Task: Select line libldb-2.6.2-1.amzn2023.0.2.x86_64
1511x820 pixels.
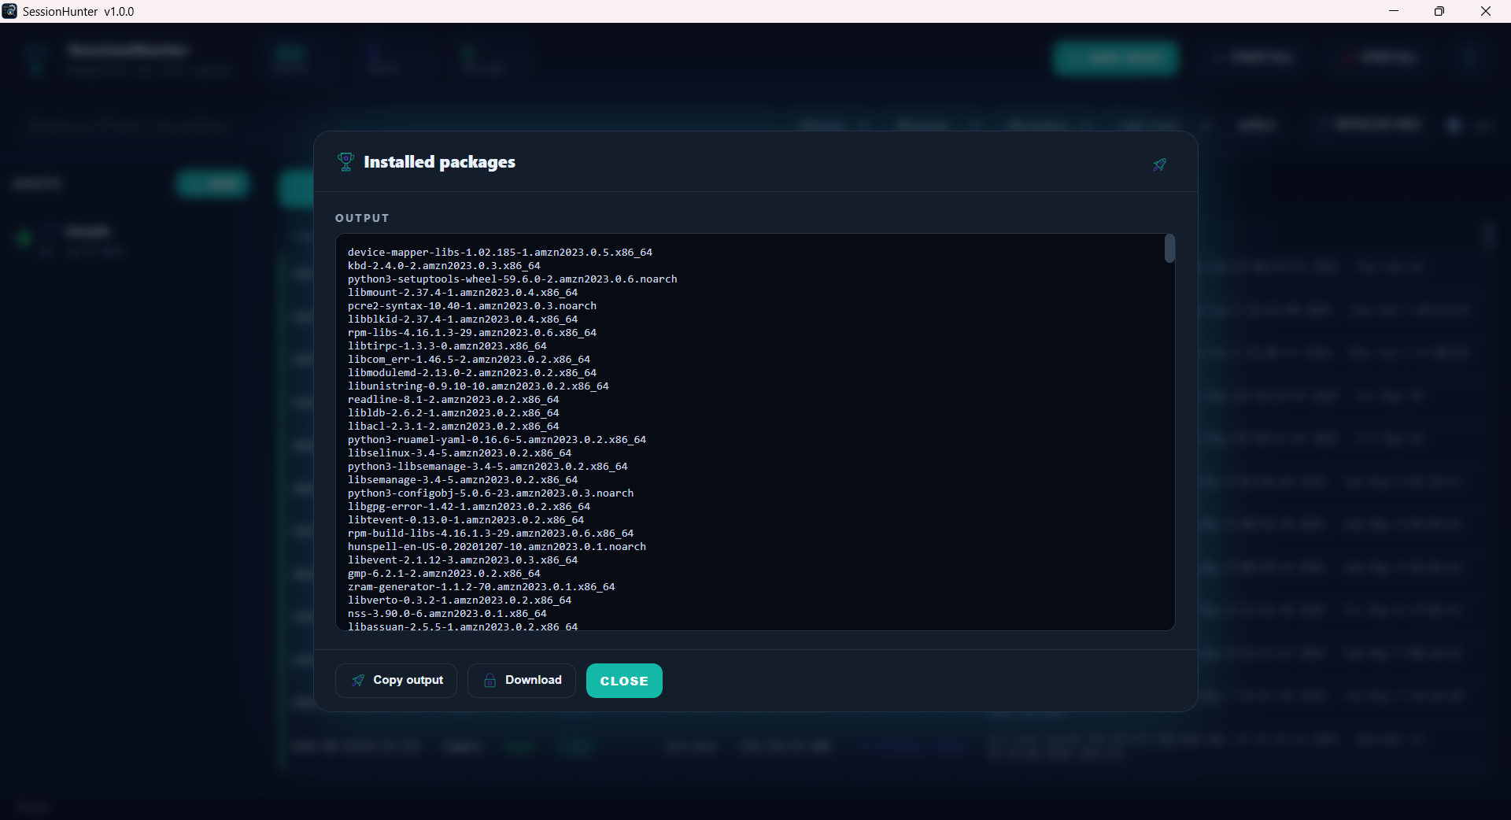Action: [x=453, y=413]
